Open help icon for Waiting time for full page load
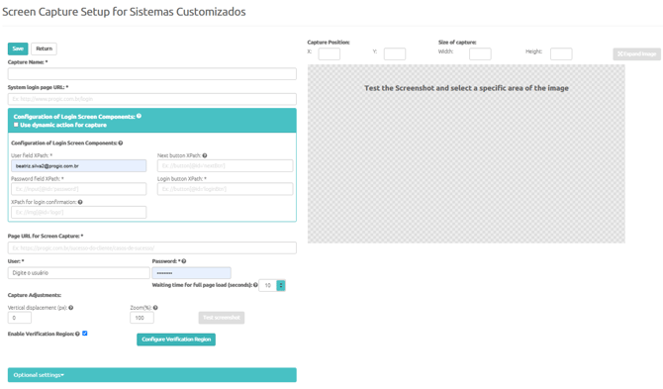The height and width of the screenshot is (389, 663). (x=255, y=285)
